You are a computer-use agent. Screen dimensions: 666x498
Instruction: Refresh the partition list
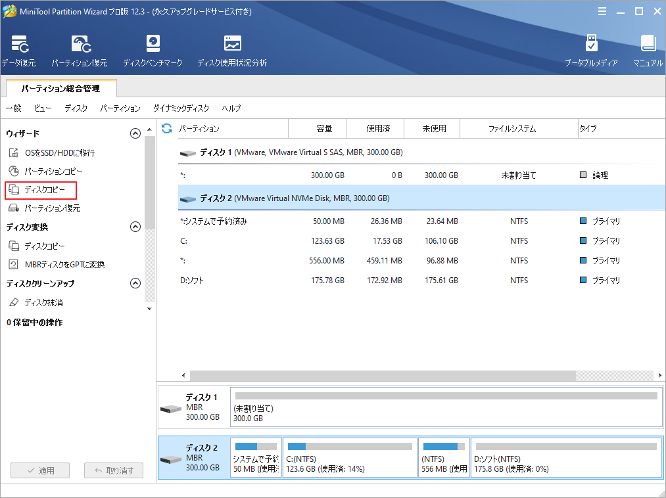[x=166, y=129]
